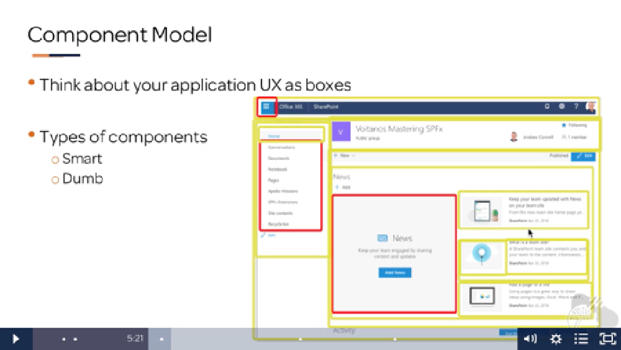621x350 pixels.
Task: Click the Published status text
Action: 559,156
